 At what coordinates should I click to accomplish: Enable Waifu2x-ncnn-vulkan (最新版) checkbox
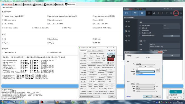[x=3, y=16]
